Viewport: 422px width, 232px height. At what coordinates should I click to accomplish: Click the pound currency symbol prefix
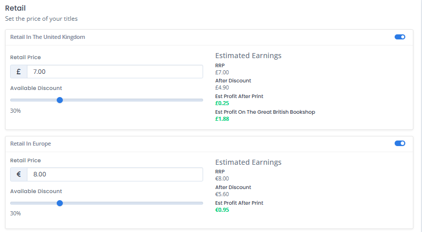pyautogui.click(x=19, y=72)
